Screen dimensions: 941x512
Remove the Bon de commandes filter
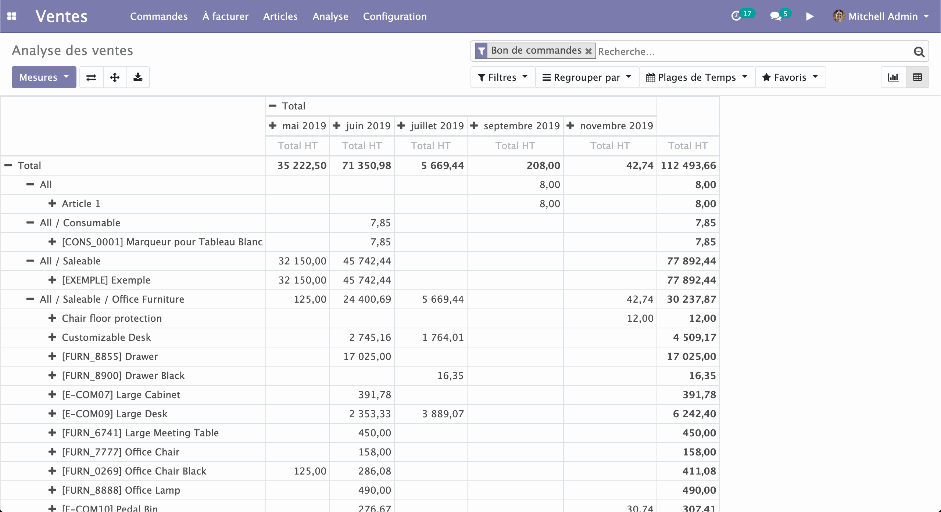tap(588, 51)
